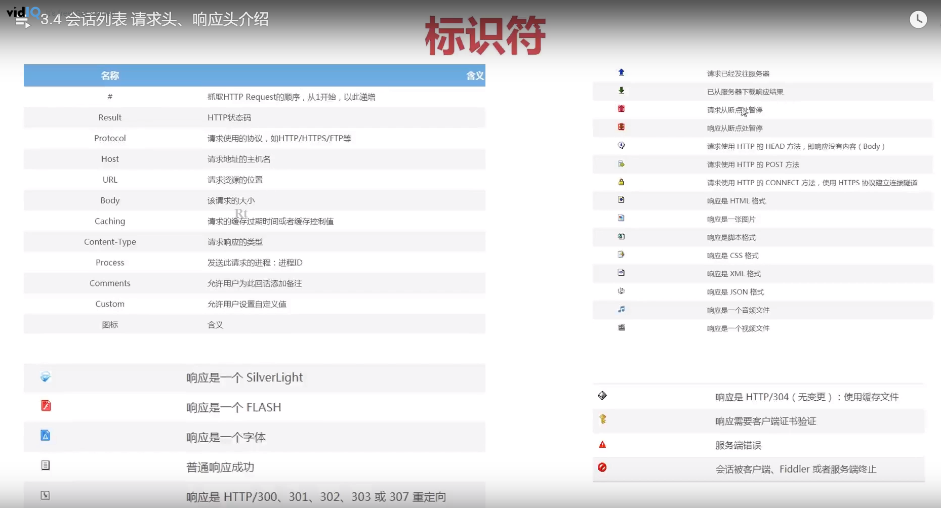Click the blue font response icon
The width and height of the screenshot is (941, 508).
coord(46,436)
